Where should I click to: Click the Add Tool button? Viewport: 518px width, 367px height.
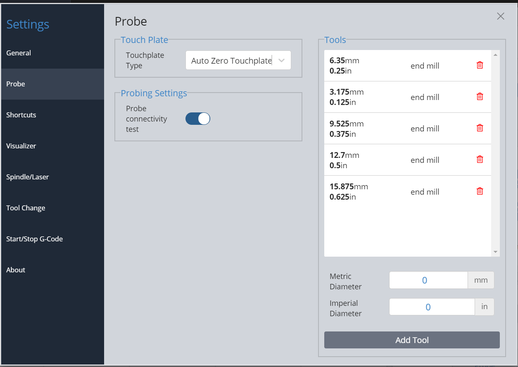[412, 340]
